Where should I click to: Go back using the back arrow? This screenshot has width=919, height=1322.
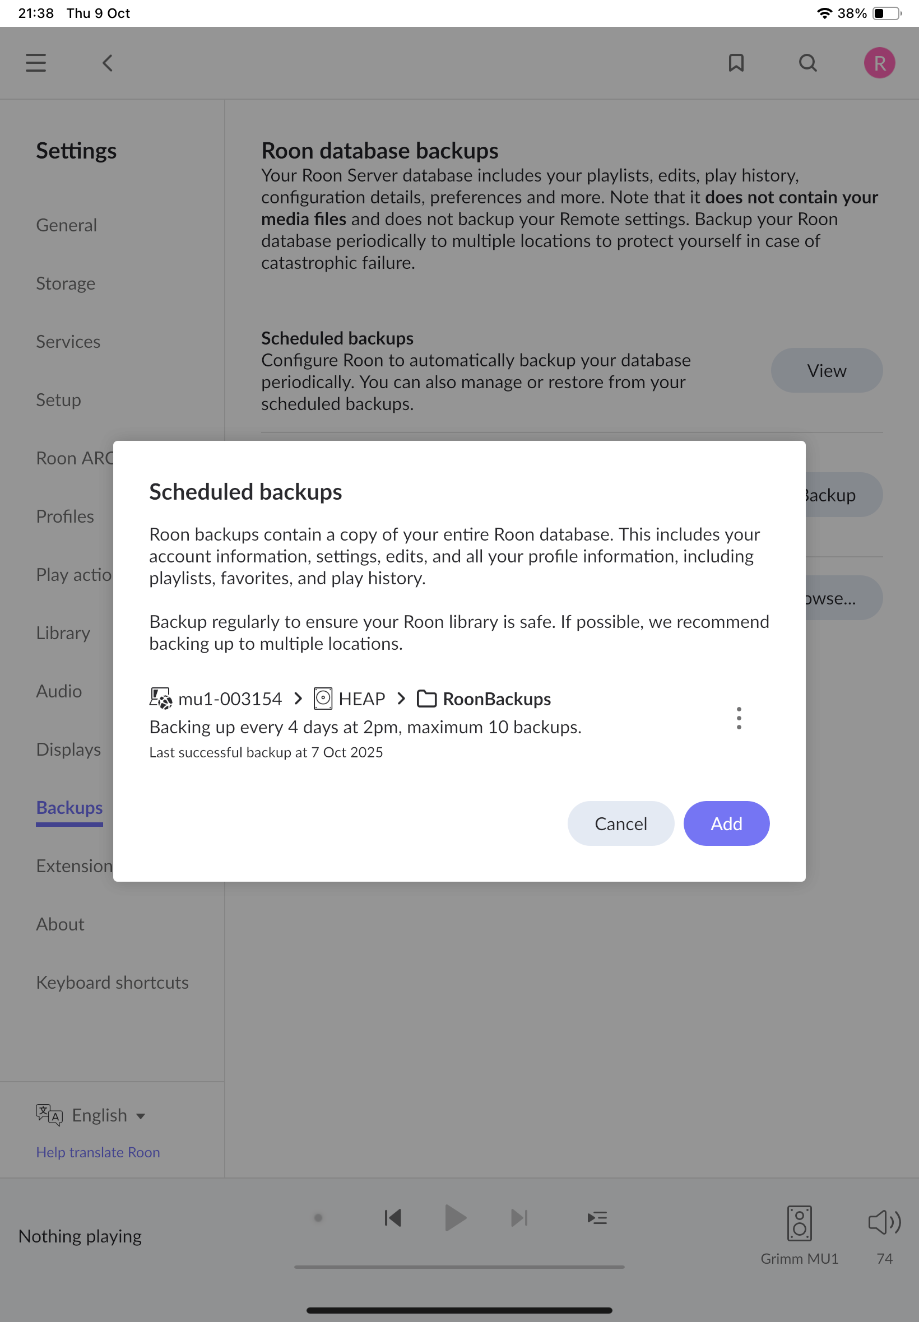coord(108,63)
